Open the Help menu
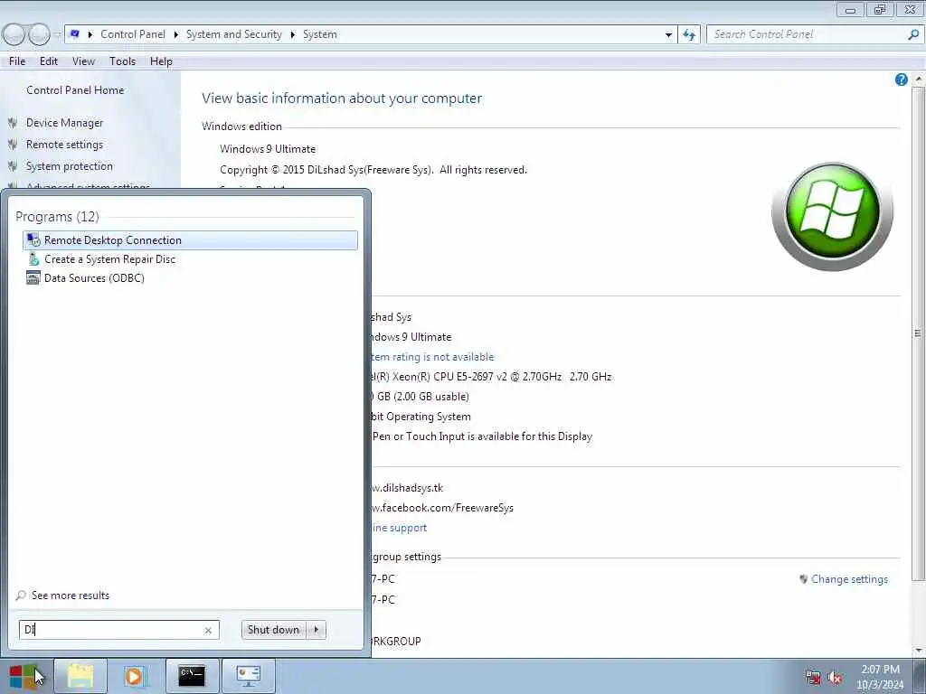 click(161, 61)
